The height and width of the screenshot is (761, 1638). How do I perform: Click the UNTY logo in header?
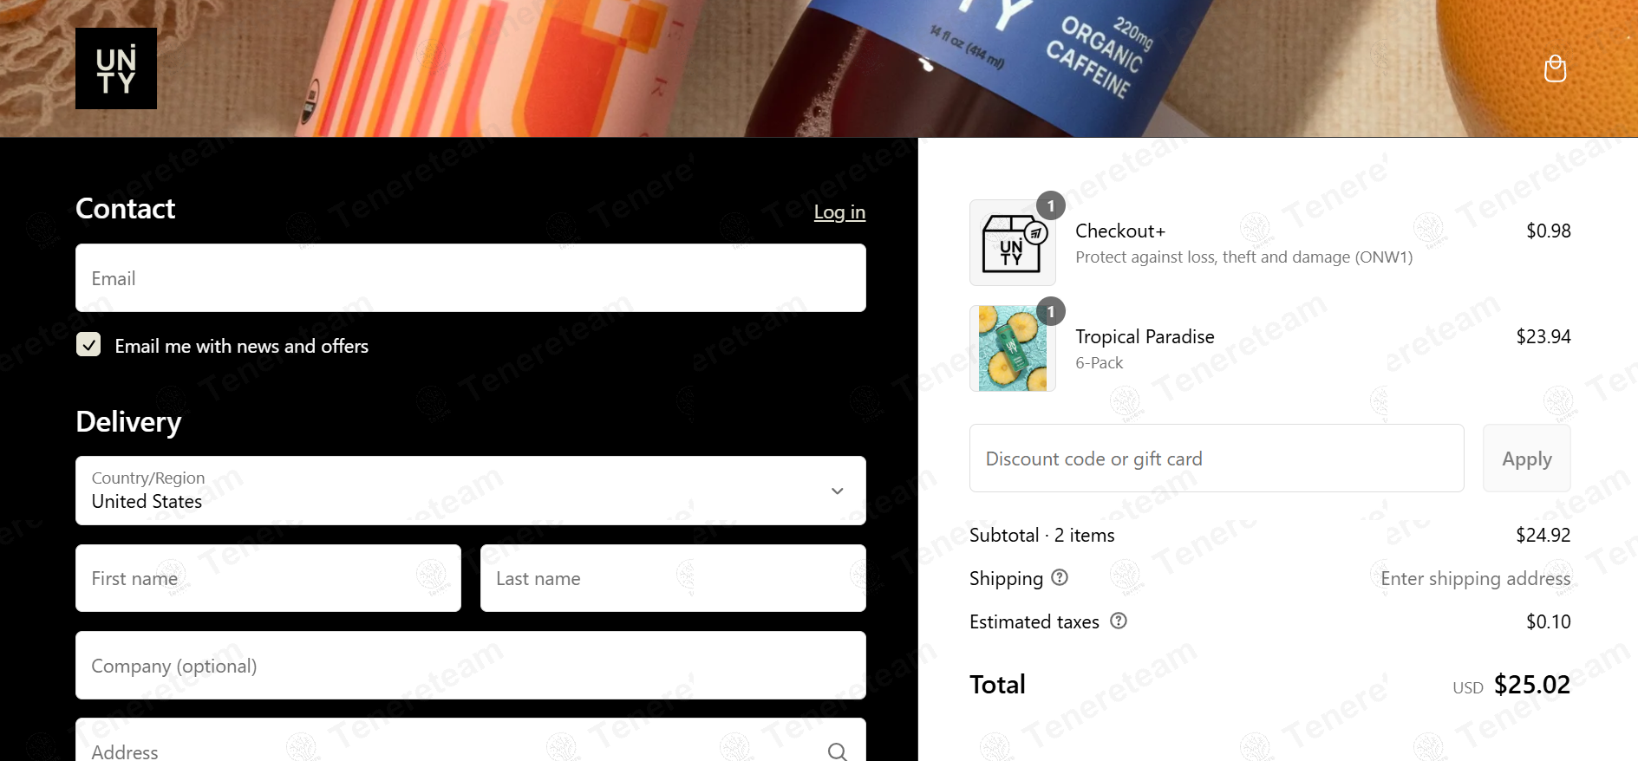pos(116,68)
